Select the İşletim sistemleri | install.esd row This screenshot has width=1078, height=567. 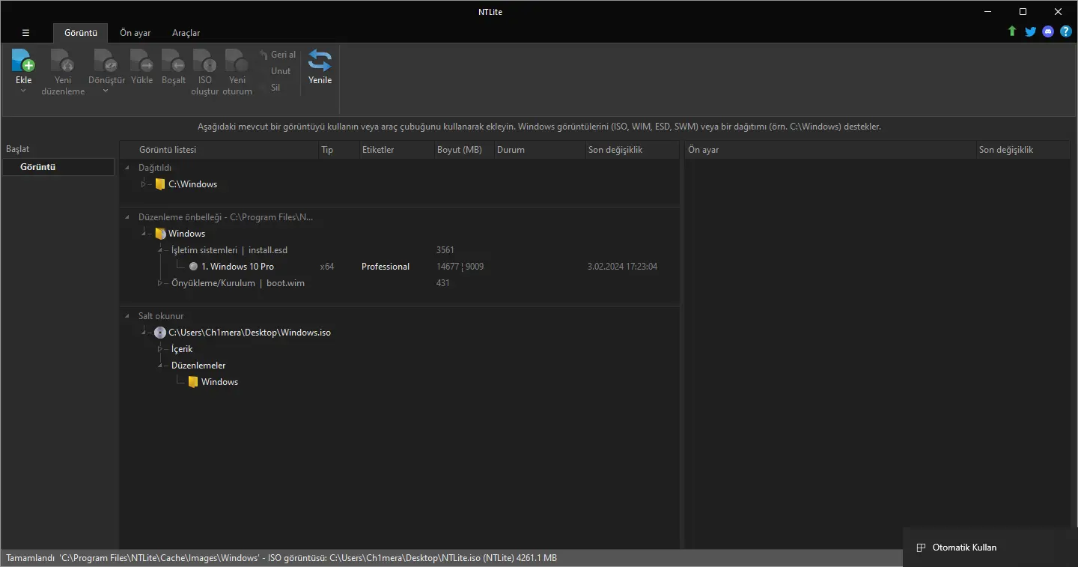tap(399, 250)
